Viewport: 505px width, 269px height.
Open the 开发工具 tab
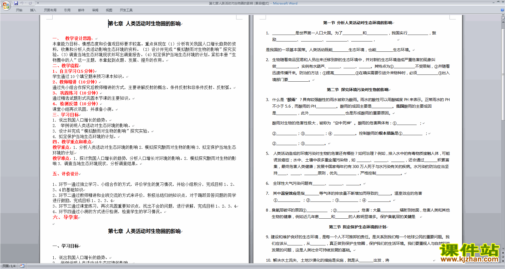(x=126, y=10)
